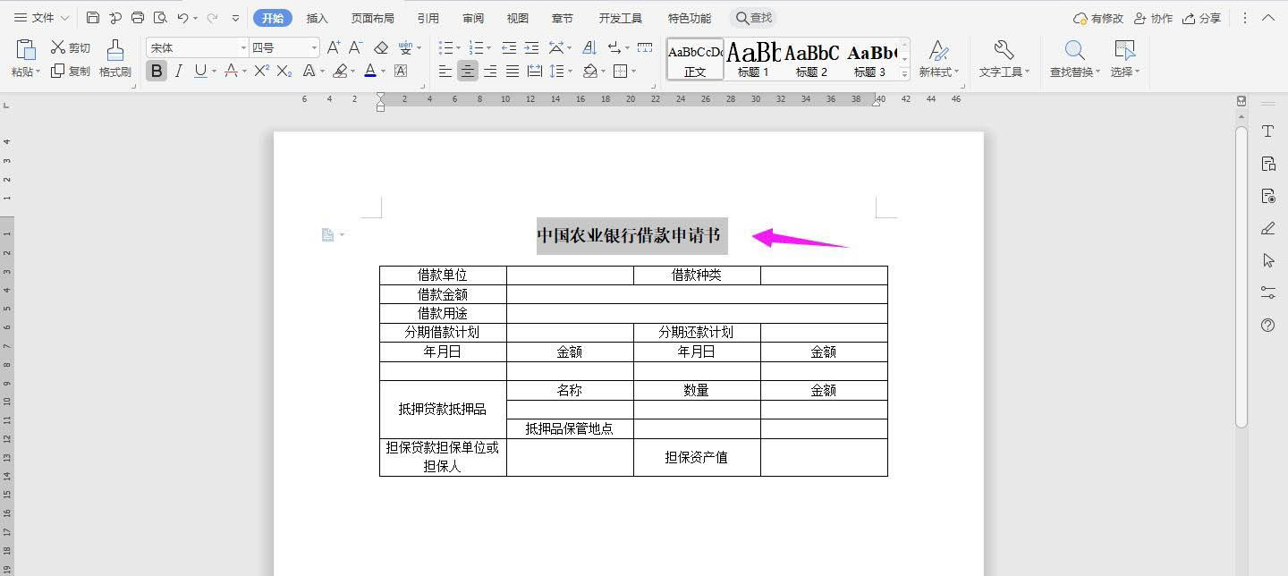This screenshot has height=576, width=1288.
Task: Expand the line spacing options arrow
Action: [572, 72]
